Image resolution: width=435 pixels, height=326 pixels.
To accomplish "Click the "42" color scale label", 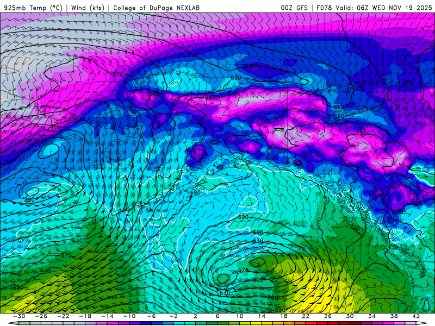I will coord(416,316).
